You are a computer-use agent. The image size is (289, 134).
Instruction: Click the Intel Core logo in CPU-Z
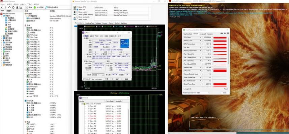click(x=125, y=44)
